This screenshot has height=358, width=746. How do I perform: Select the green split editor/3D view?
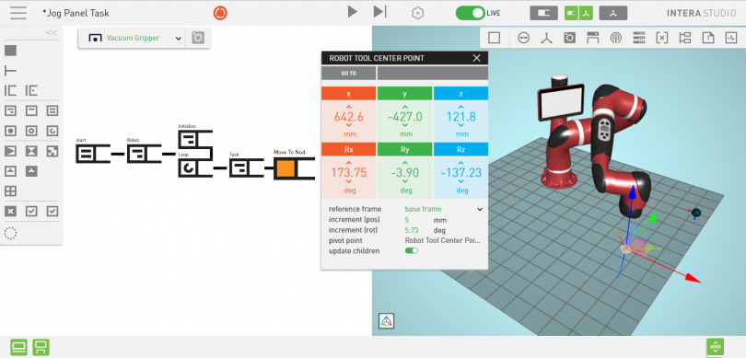click(x=578, y=13)
